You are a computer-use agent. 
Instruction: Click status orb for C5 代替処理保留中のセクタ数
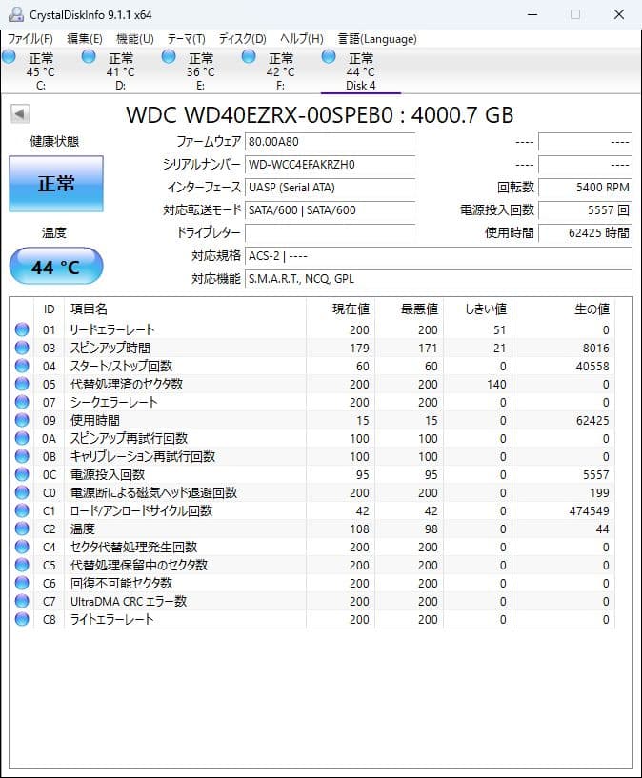(22, 565)
